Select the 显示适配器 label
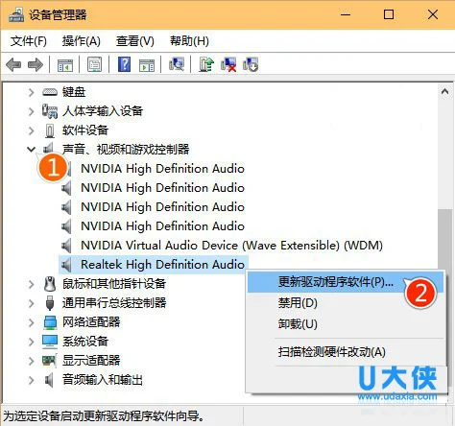 click(91, 361)
